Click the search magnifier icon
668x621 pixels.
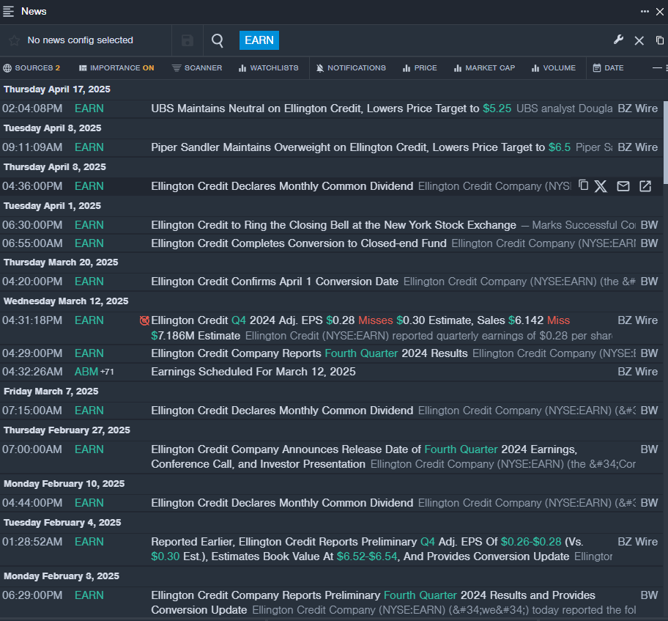click(x=218, y=40)
